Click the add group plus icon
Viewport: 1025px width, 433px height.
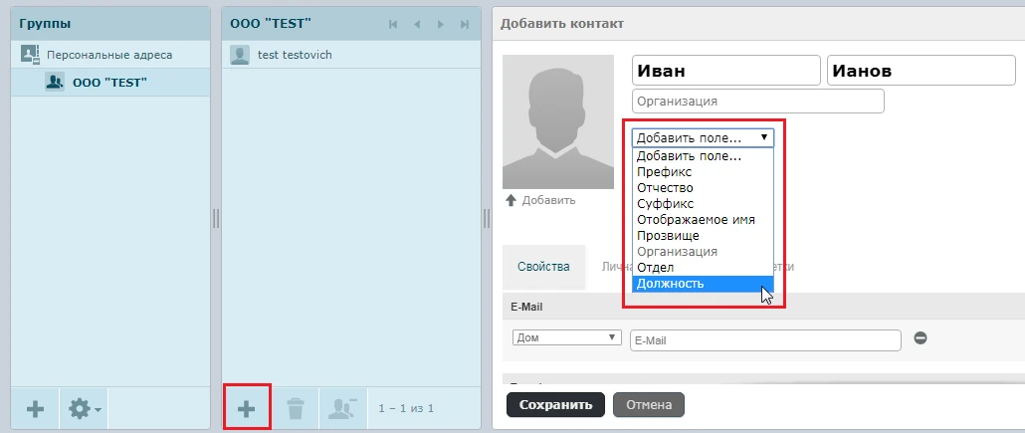pyautogui.click(x=35, y=408)
